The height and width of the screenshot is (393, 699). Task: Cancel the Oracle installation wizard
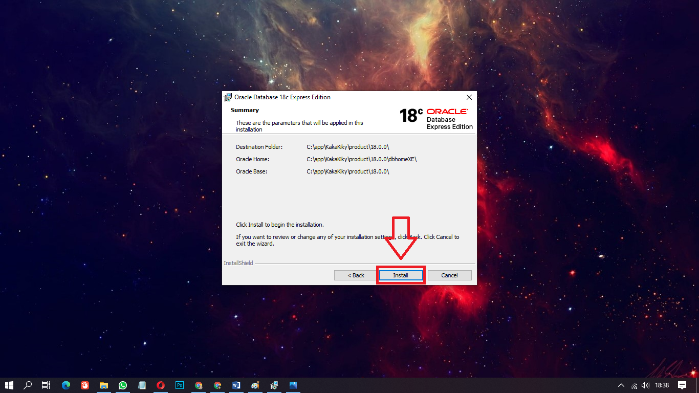pyautogui.click(x=449, y=275)
